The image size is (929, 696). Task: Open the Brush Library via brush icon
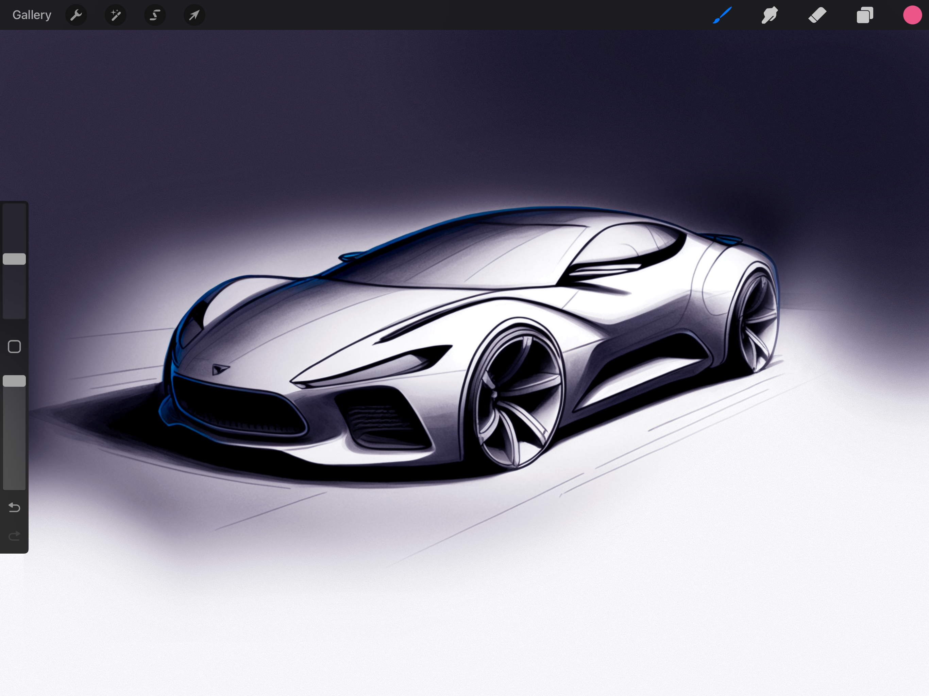click(722, 15)
